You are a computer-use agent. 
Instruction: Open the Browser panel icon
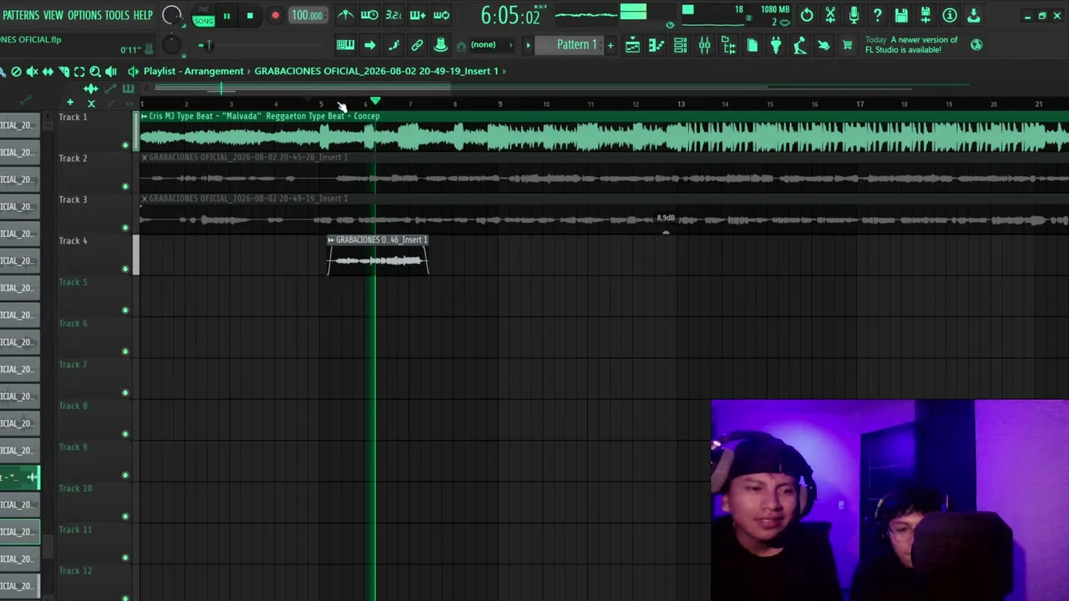(x=728, y=45)
